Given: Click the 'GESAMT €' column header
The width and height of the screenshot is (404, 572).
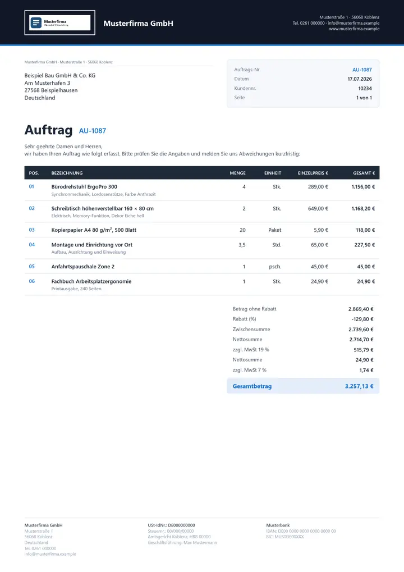Looking at the screenshot, I should pos(364,173).
